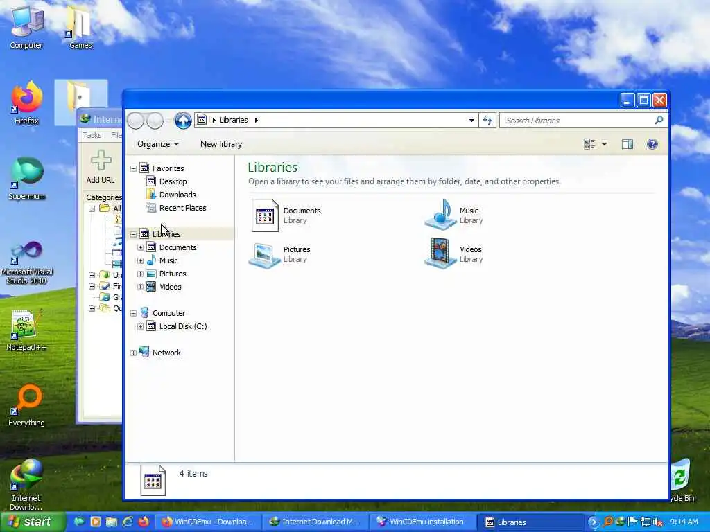The image size is (710, 532).
Task: Select the Everything desktop icon
Action: (26, 405)
